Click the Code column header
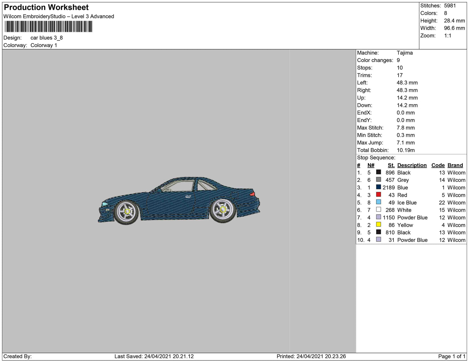This screenshot has width=469, height=361. [438, 165]
